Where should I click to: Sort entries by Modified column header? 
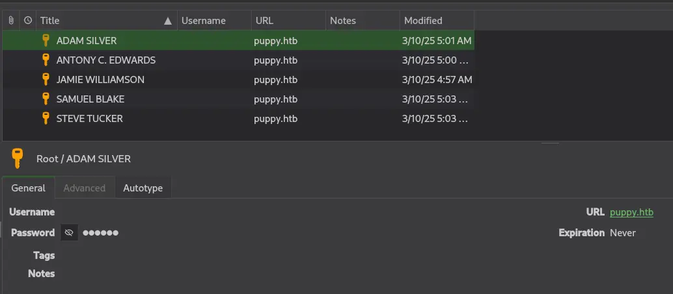[423, 21]
